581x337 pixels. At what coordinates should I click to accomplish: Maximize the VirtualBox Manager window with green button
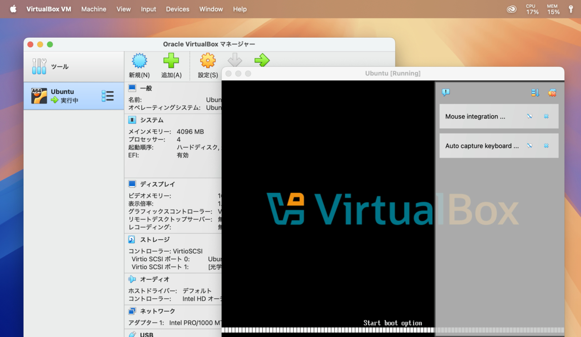click(50, 44)
